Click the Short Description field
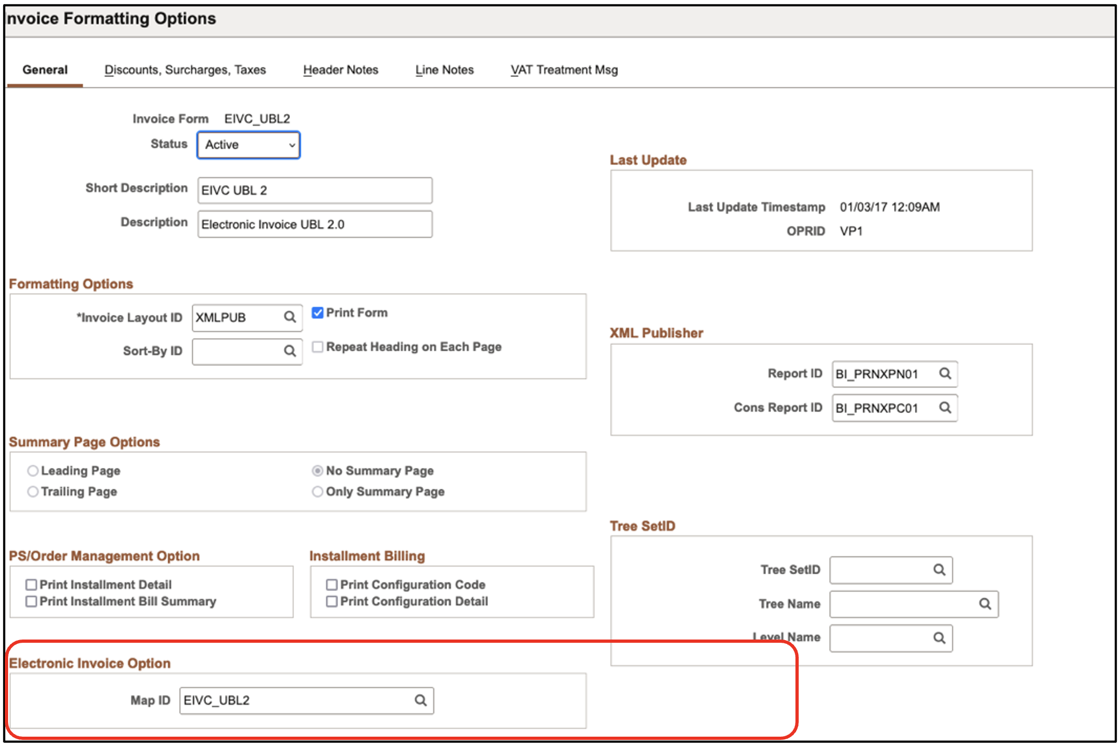 pyautogui.click(x=314, y=190)
